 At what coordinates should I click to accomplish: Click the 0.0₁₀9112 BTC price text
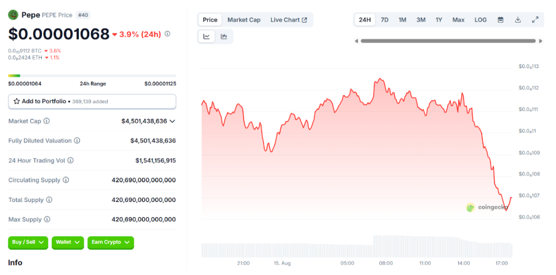[x=25, y=51]
